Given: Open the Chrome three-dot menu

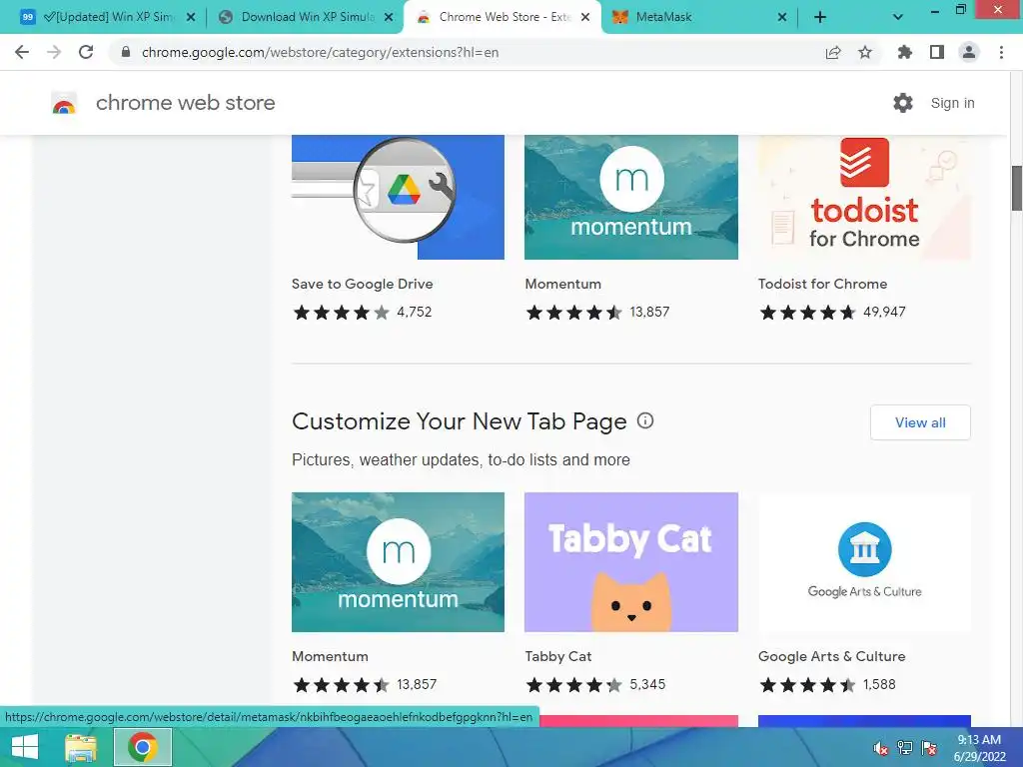Looking at the screenshot, I should click(1001, 52).
